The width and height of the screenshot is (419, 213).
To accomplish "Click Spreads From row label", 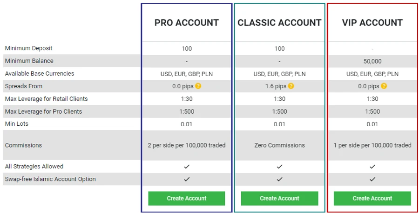I will click(24, 86).
